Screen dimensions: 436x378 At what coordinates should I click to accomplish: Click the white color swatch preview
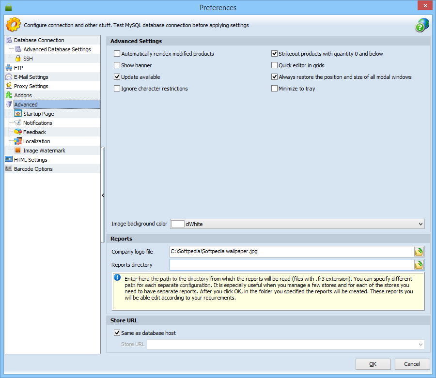[177, 224]
